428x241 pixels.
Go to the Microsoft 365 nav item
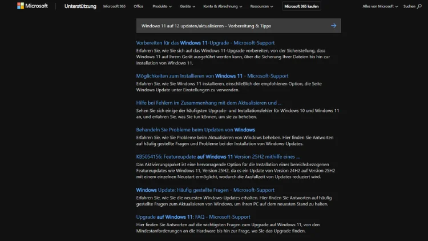pyautogui.click(x=114, y=6)
